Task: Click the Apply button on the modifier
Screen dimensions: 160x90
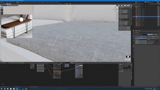Action: click(141, 36)
